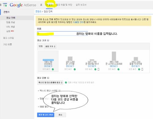Select the 336 x 280 large rectangle size
Viewport: 153px width, 119px height.
(x=70, y=61)
